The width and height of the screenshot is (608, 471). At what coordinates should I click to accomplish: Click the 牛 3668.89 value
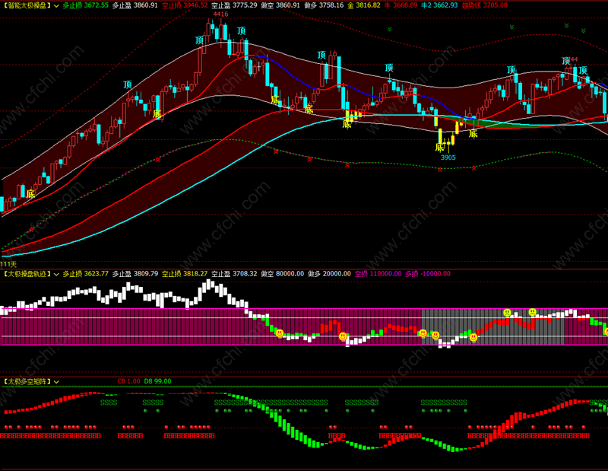401,5
